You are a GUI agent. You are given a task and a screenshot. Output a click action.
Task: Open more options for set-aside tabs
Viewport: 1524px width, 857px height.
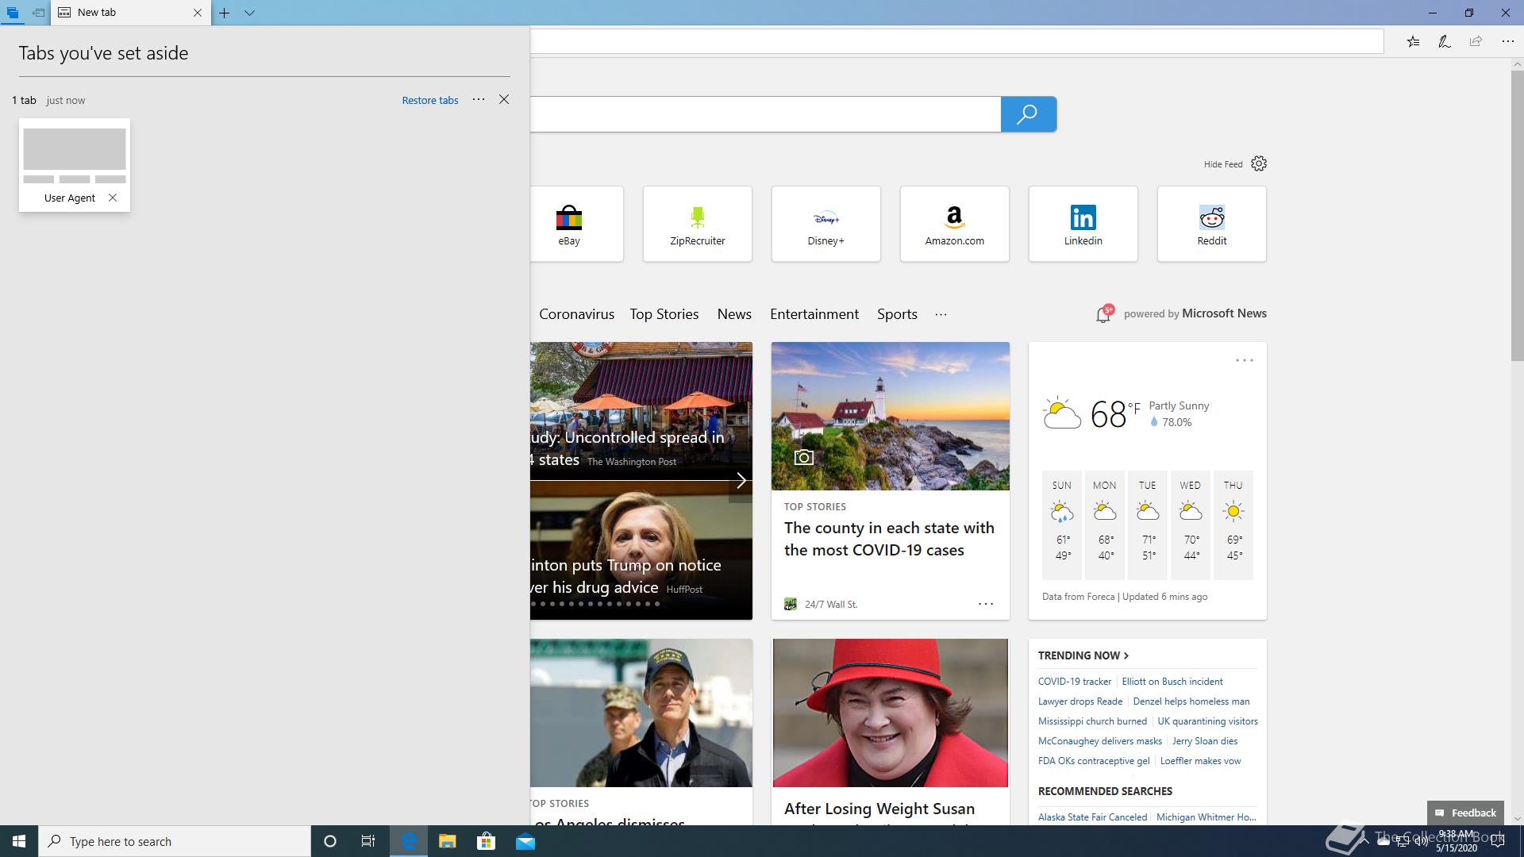pyautogui.click(x=479, y=99)
